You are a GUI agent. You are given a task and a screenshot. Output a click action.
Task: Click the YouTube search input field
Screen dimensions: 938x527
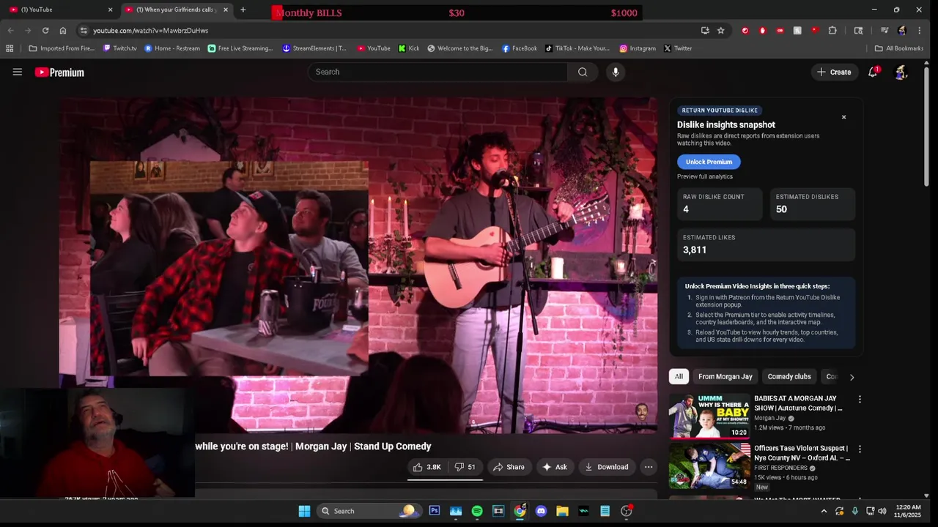coord(437,72)
